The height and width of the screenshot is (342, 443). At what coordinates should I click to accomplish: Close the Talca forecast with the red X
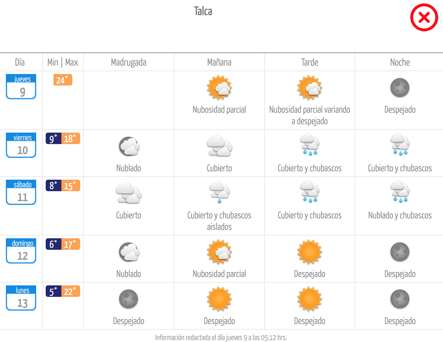click(424, 17)
